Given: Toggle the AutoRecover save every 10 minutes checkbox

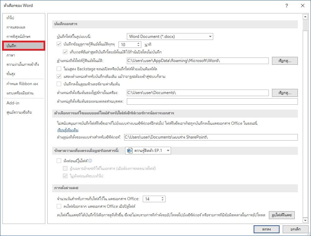Looking at the screenshot, I should click(x=59, y=44).
